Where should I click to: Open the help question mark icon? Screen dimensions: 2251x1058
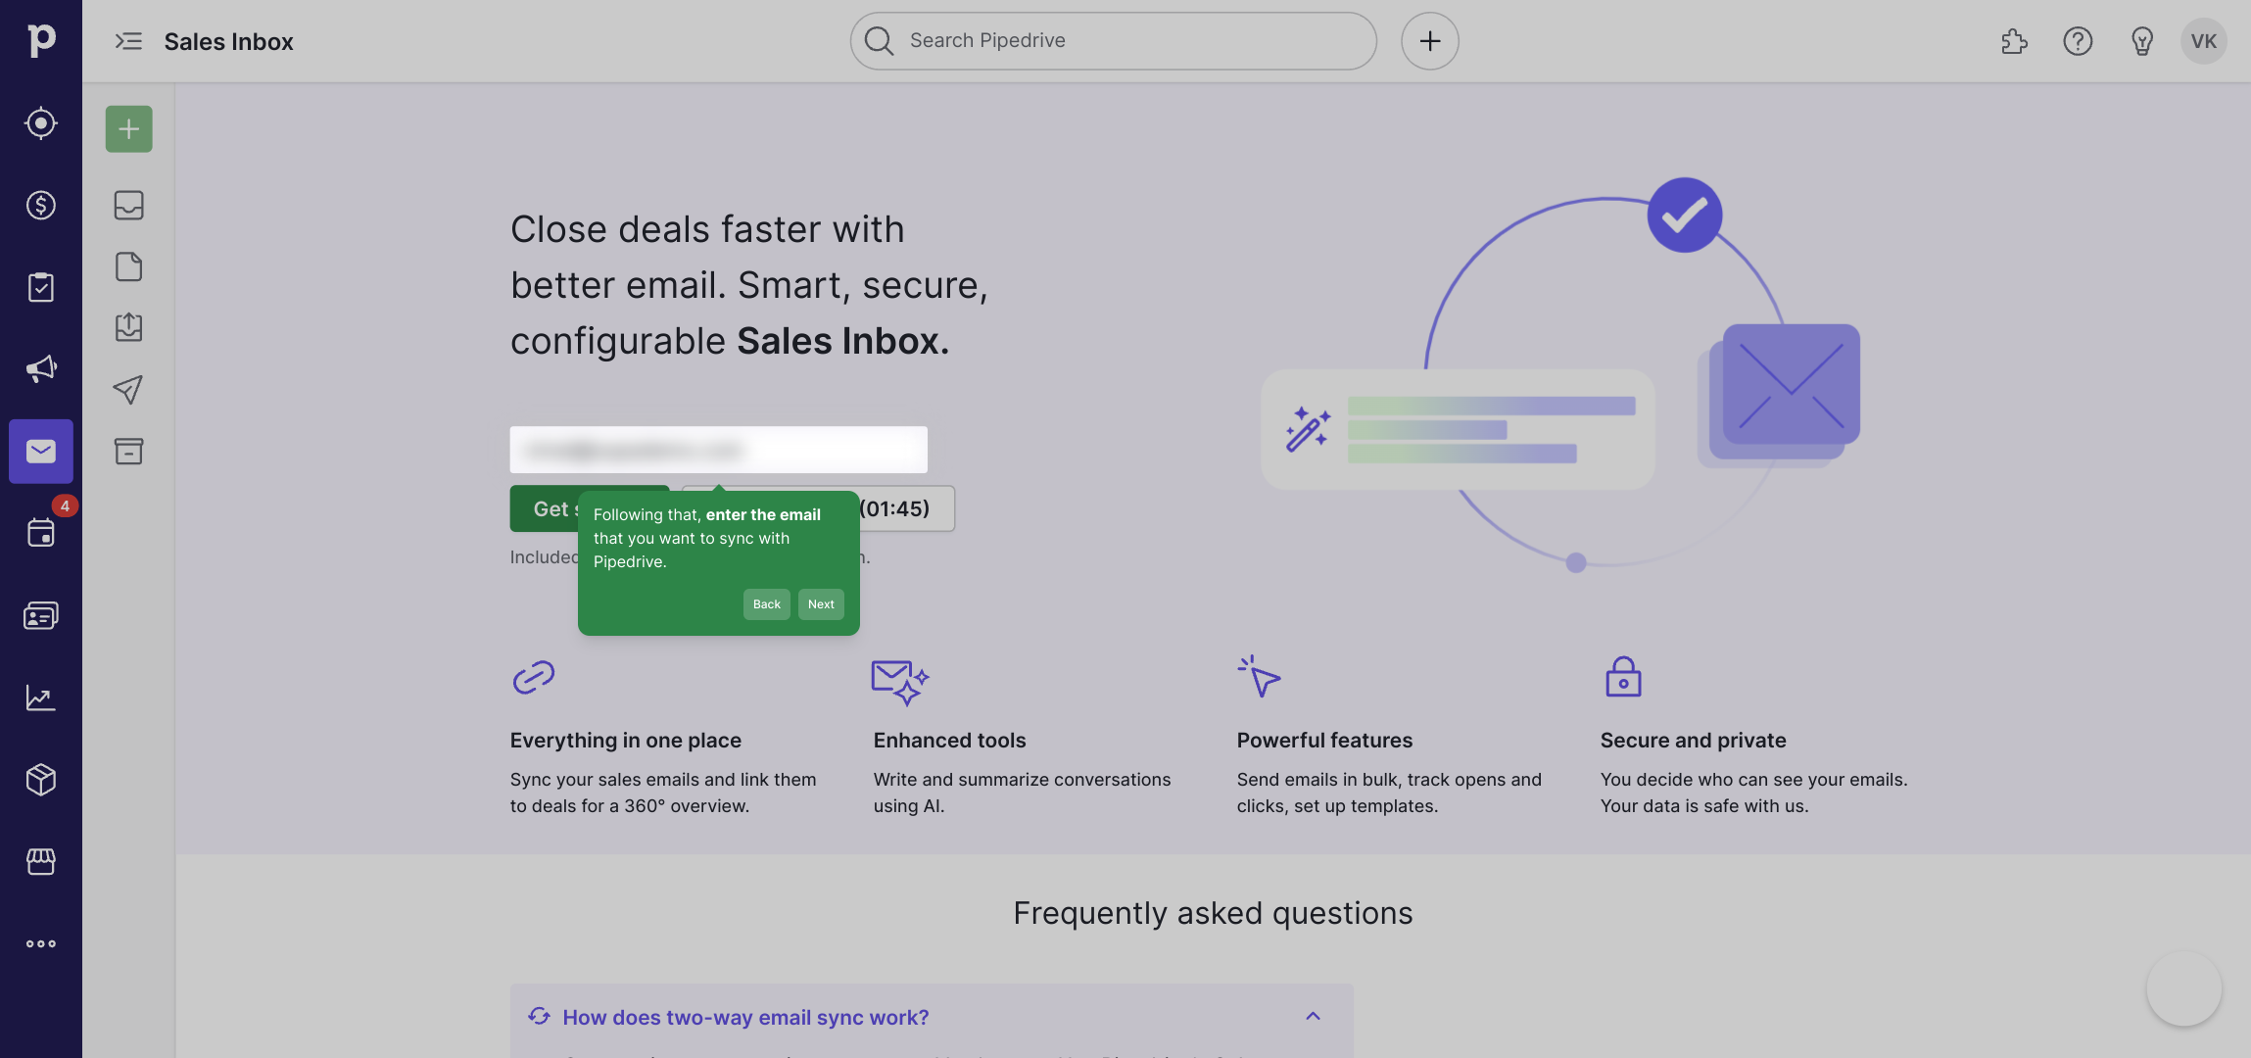pyautogui.click(x=2078, y=41)
